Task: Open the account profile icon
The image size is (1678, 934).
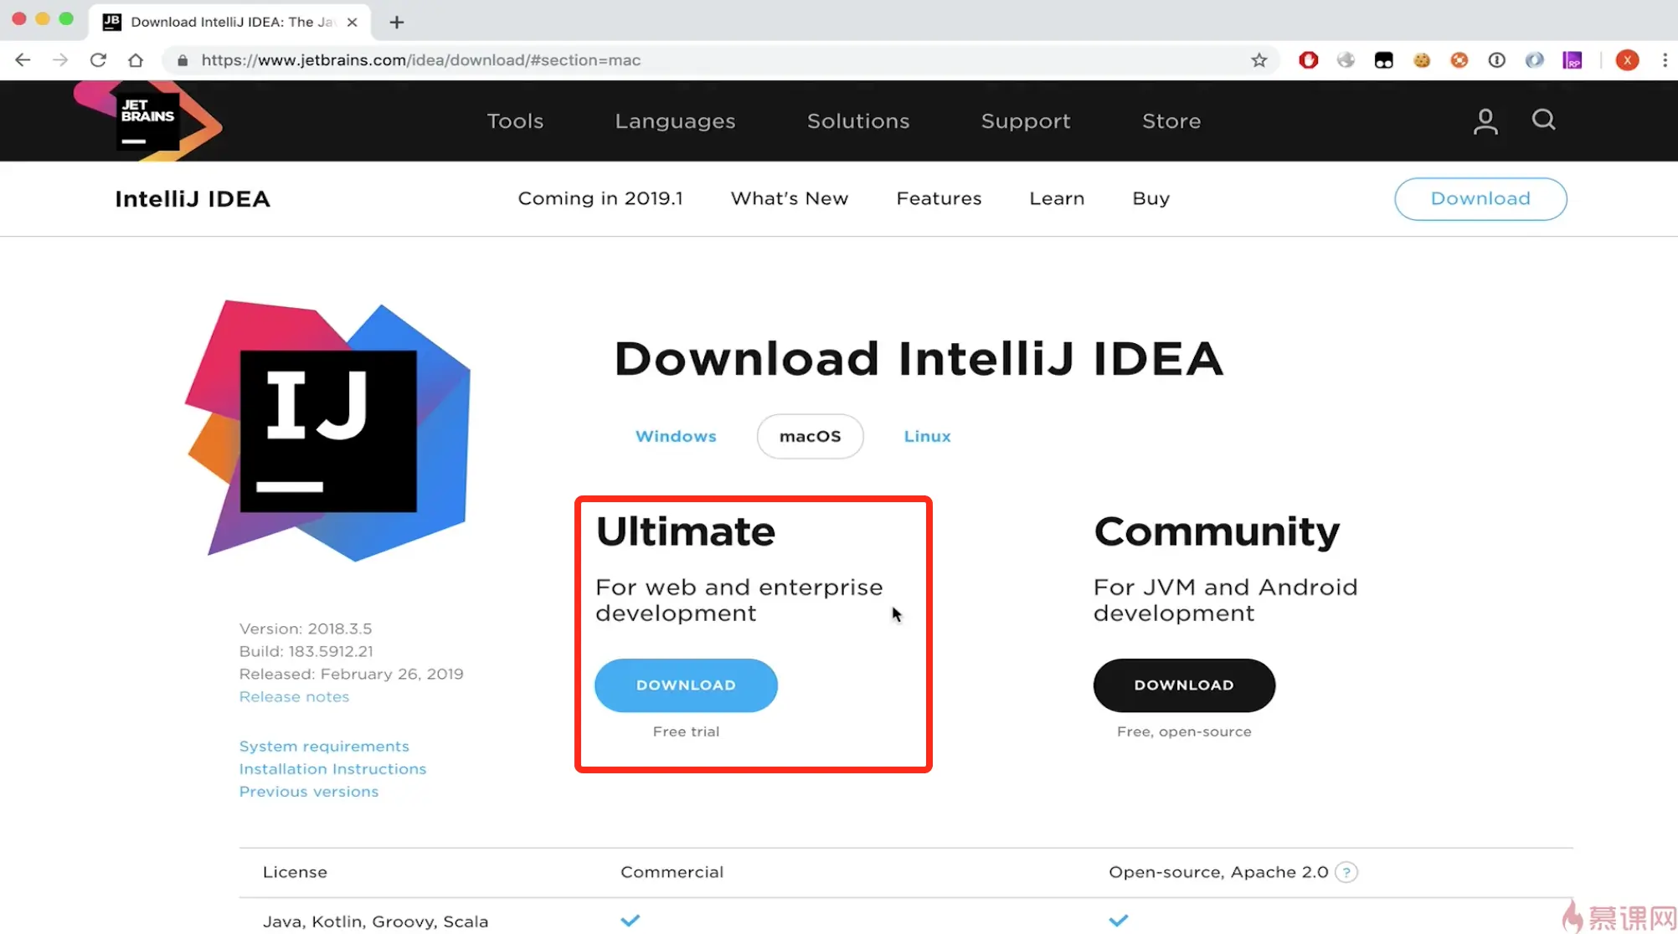Action: point(1485,121)
